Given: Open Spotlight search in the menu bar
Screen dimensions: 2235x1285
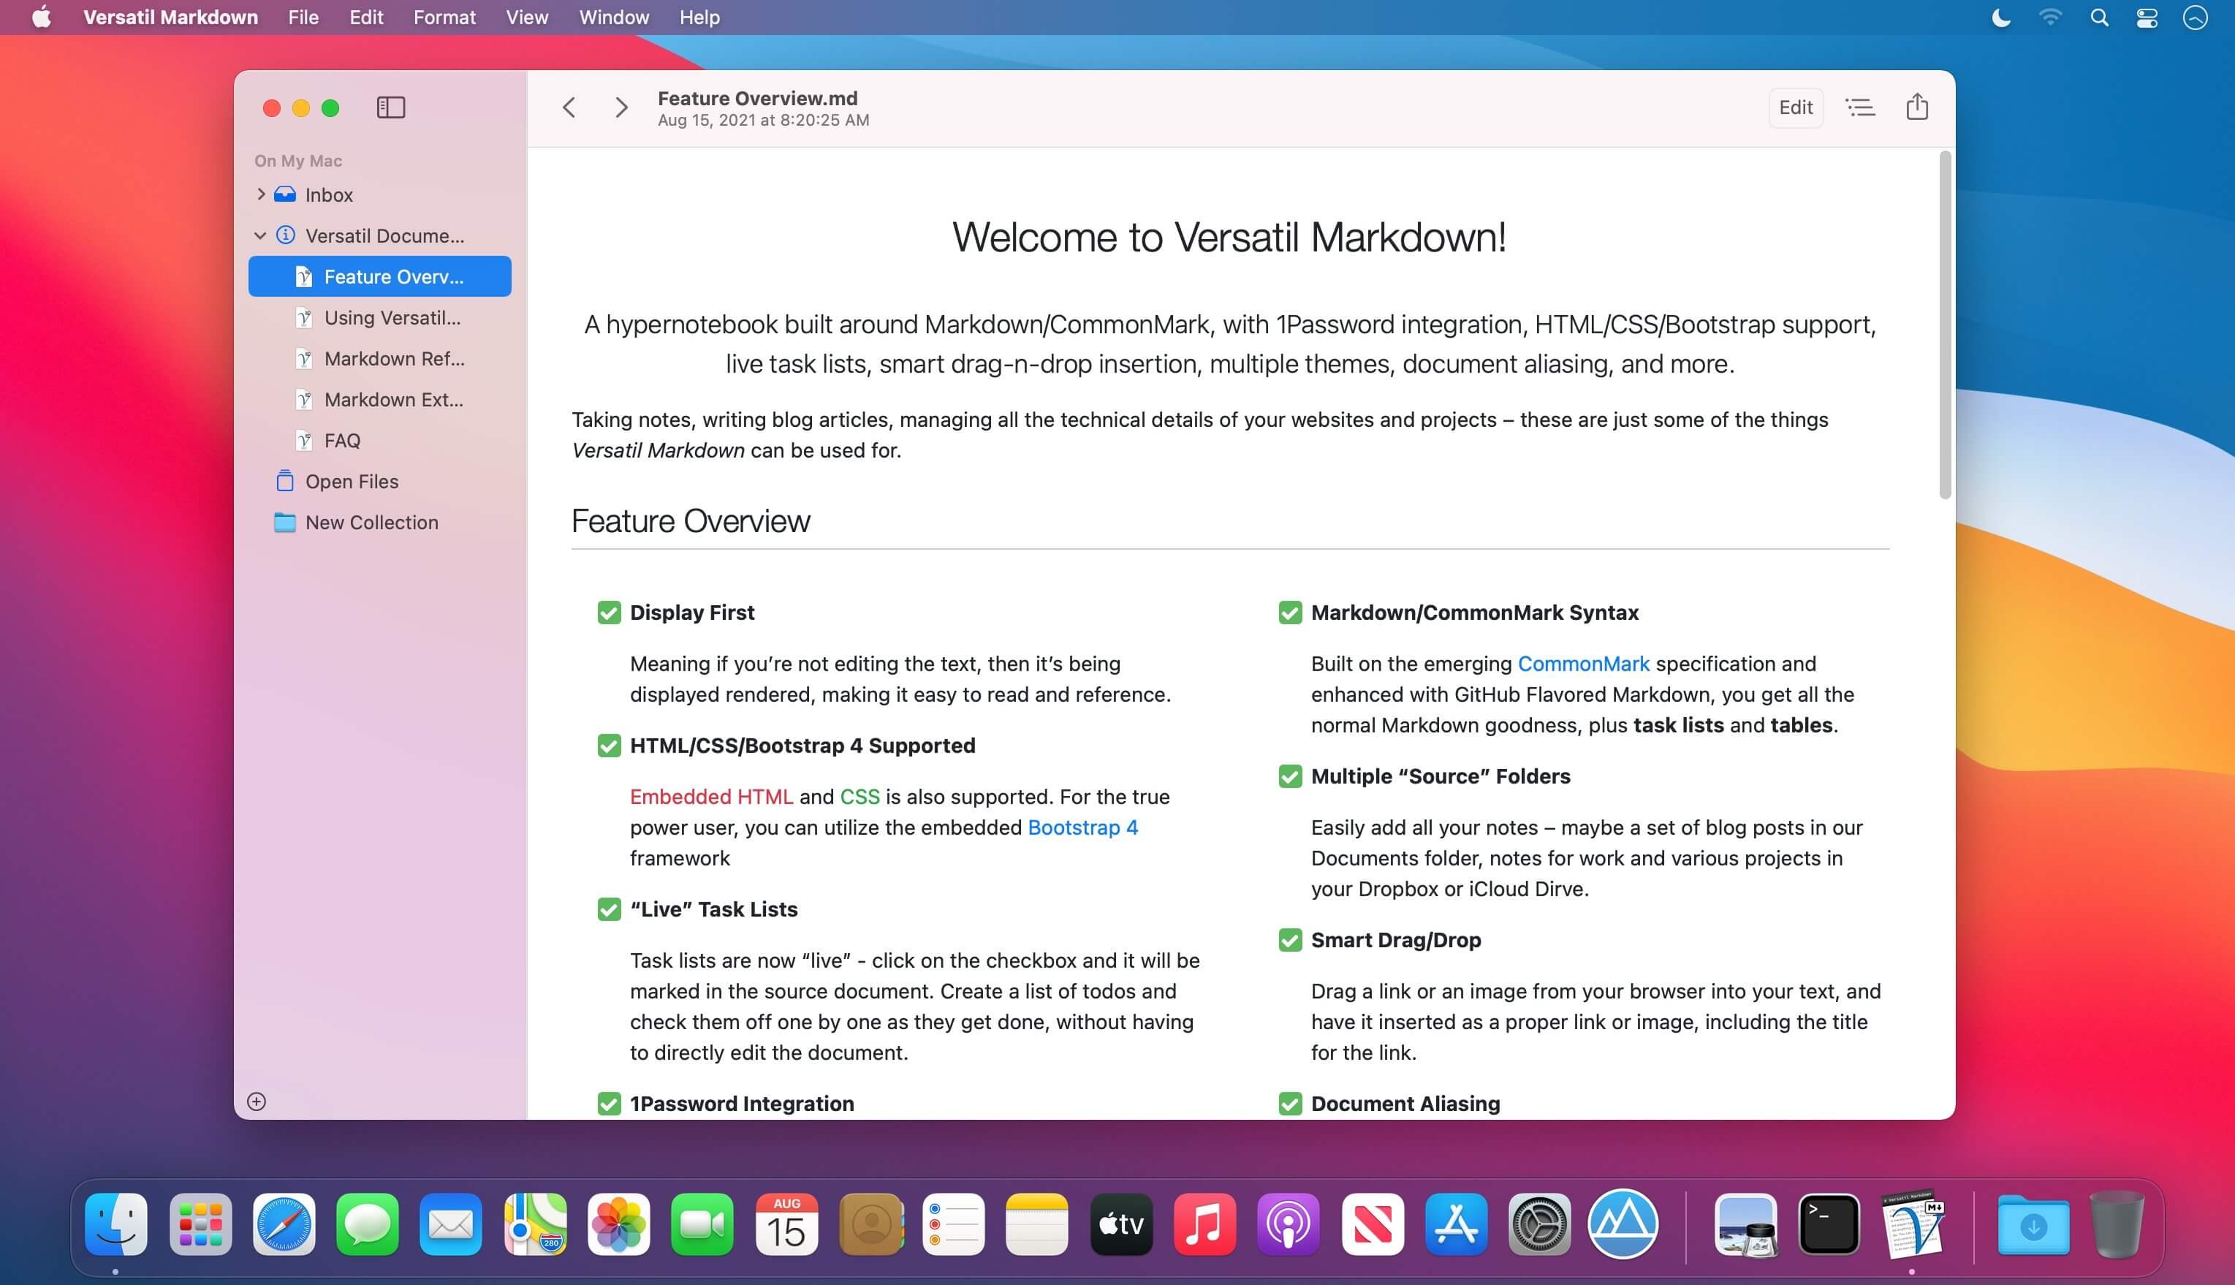Looking at the screenshot, I should pos(2099,18).
